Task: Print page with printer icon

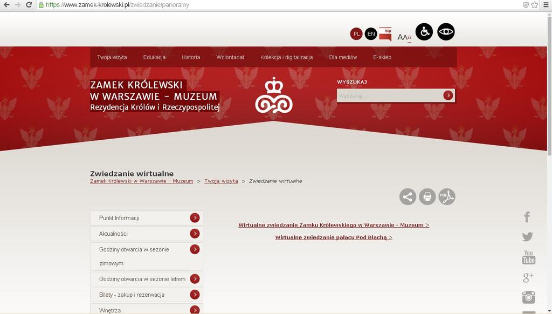Action: click(427, 196)
